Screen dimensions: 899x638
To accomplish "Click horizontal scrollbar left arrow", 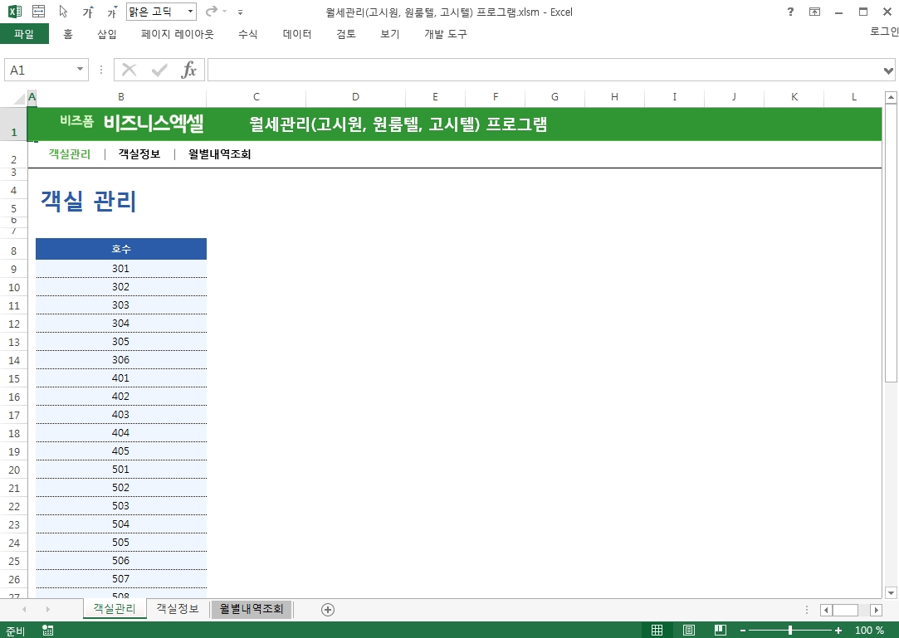I will tap(826, 610).
